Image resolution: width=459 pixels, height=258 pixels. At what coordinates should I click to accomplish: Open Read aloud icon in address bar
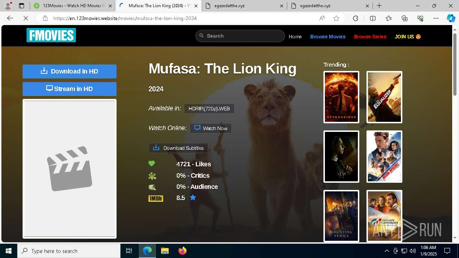[322, 18]
